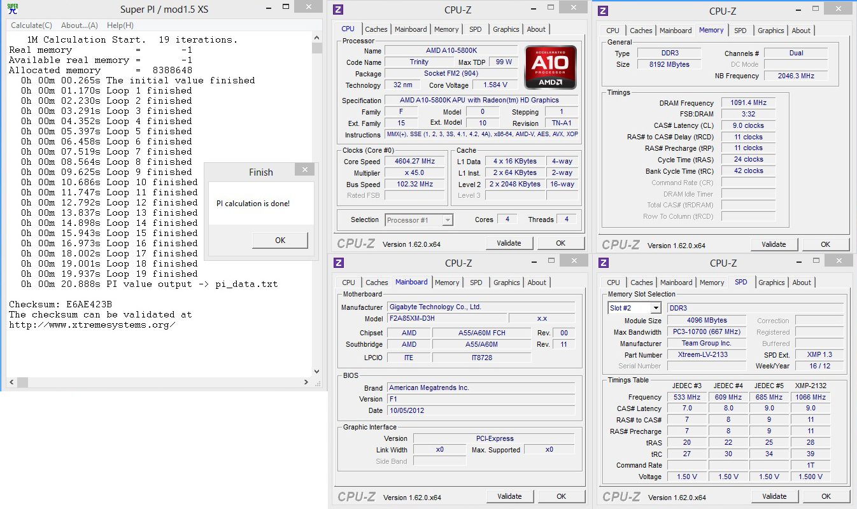Click the Super PI vertical scrollbar up arrow

[317, 36]
